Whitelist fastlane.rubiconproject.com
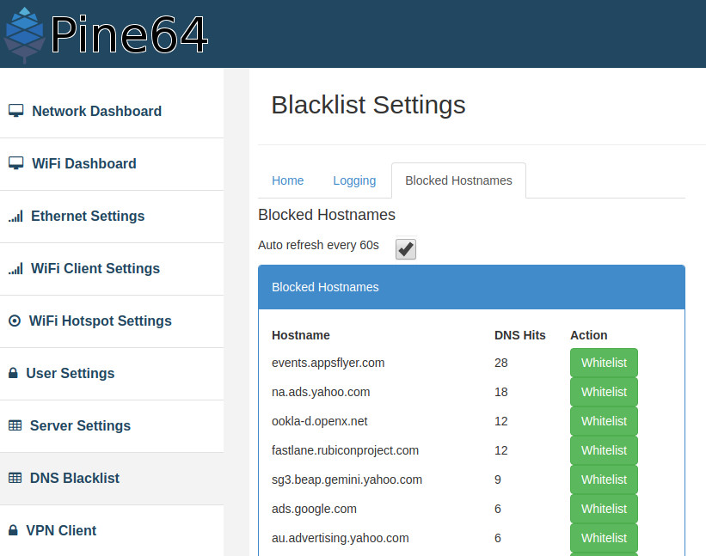 pyautogui.click(x=604, y=450)
